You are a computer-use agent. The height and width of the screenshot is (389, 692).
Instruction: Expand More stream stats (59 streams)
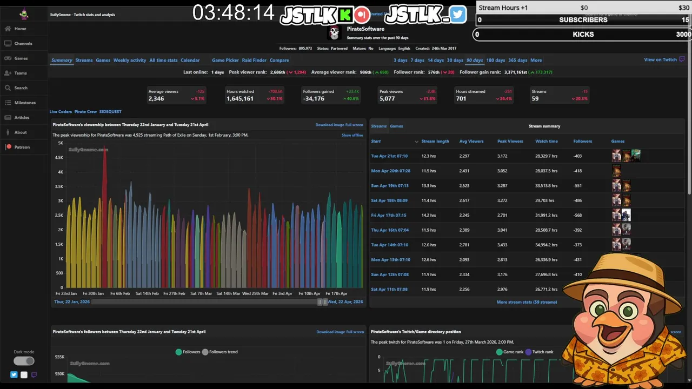(527, 302)
